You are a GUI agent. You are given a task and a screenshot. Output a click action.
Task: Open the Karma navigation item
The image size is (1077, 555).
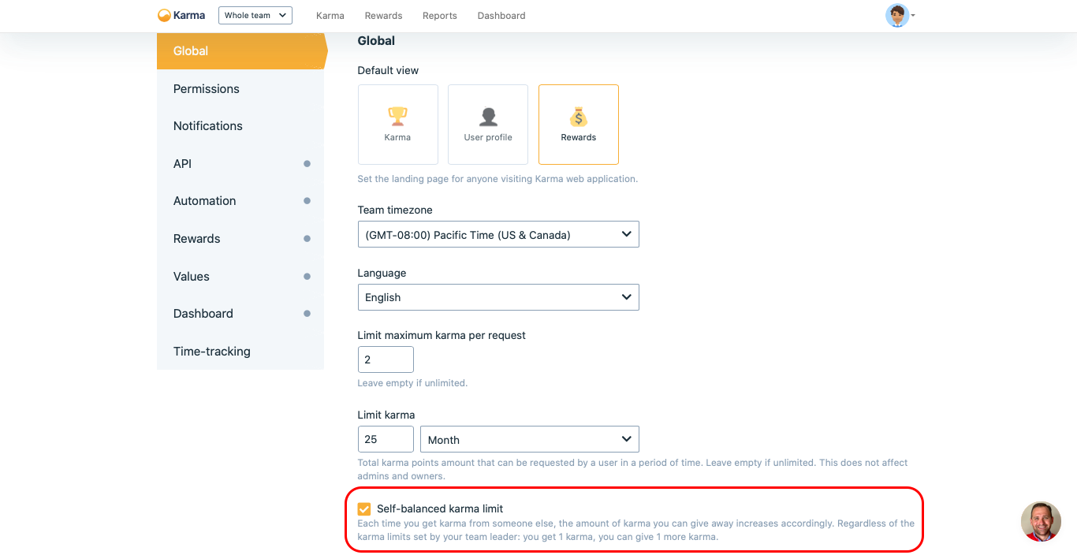pyautogui.click(x=330, y=16)
